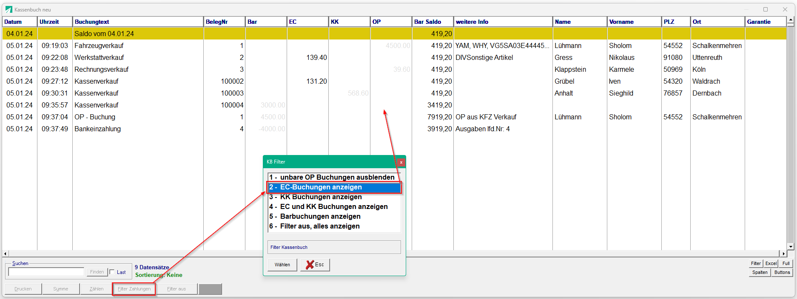Click the vertical scrollbar up arrow

tap(791, 20)
